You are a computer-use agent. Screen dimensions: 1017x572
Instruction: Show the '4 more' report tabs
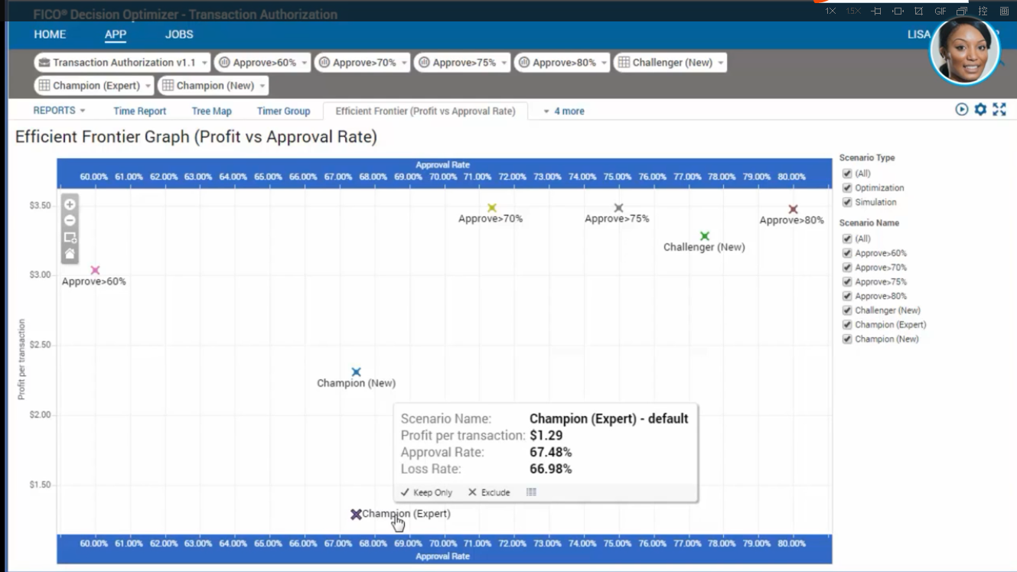[564, 111]
